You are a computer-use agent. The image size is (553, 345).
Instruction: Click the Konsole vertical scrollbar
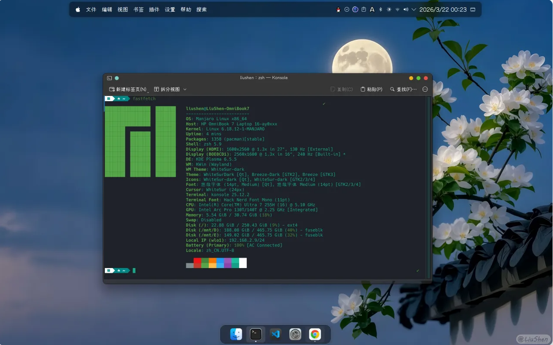429,187
